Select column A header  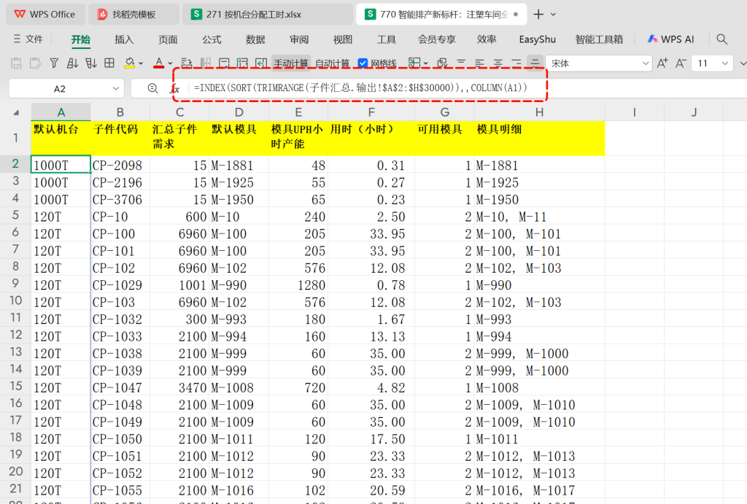pos(61,112)
